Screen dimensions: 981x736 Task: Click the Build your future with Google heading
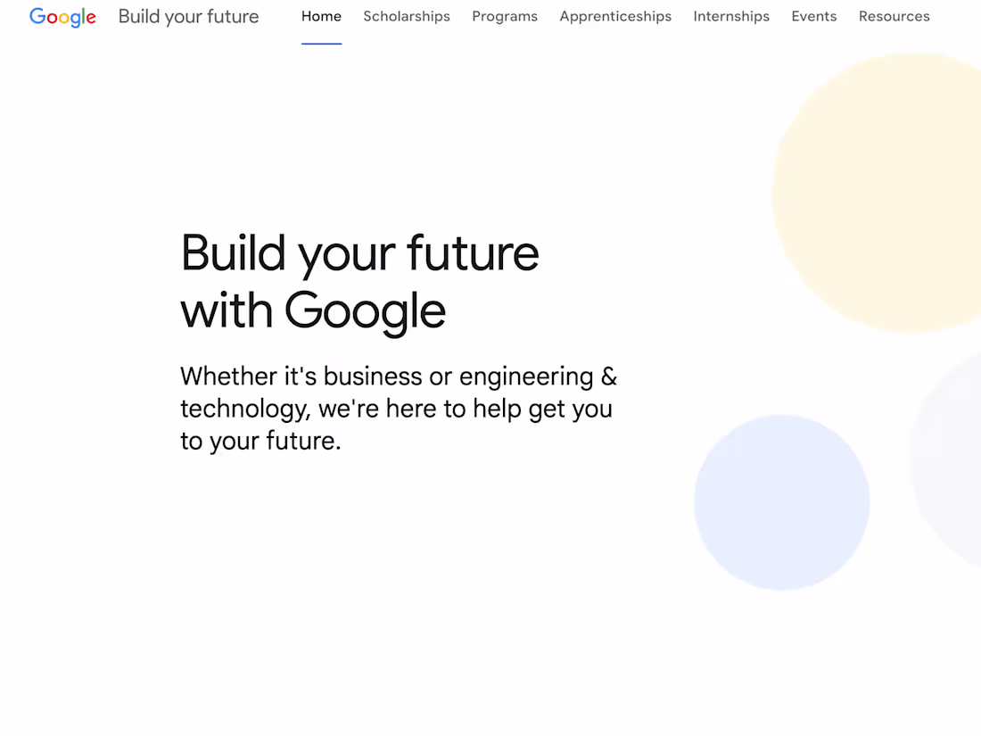pos(359,281)
